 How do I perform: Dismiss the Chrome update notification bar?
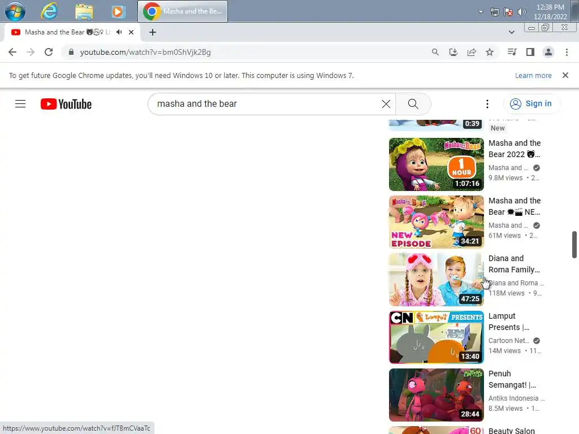[565, 75]
